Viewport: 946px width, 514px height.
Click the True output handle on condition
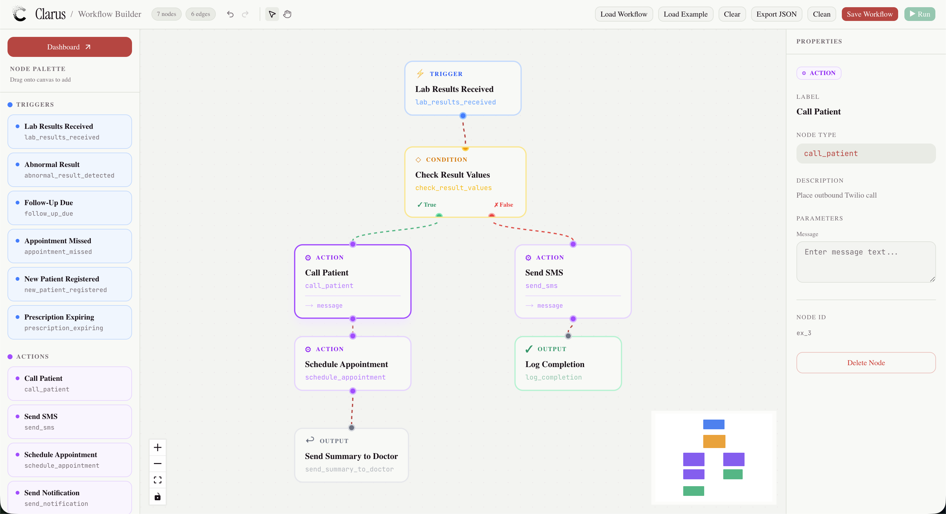click(439, 215)
